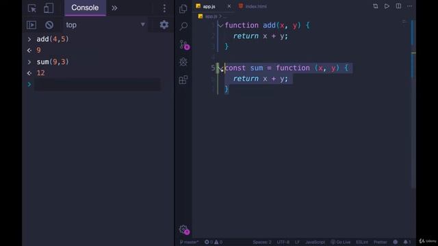Open Source Control icon with badge

pyautogui.click(x=184, y=44)
